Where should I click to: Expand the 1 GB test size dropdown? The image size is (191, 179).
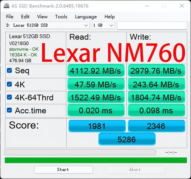pyautogui.click(x=103, y=25)
